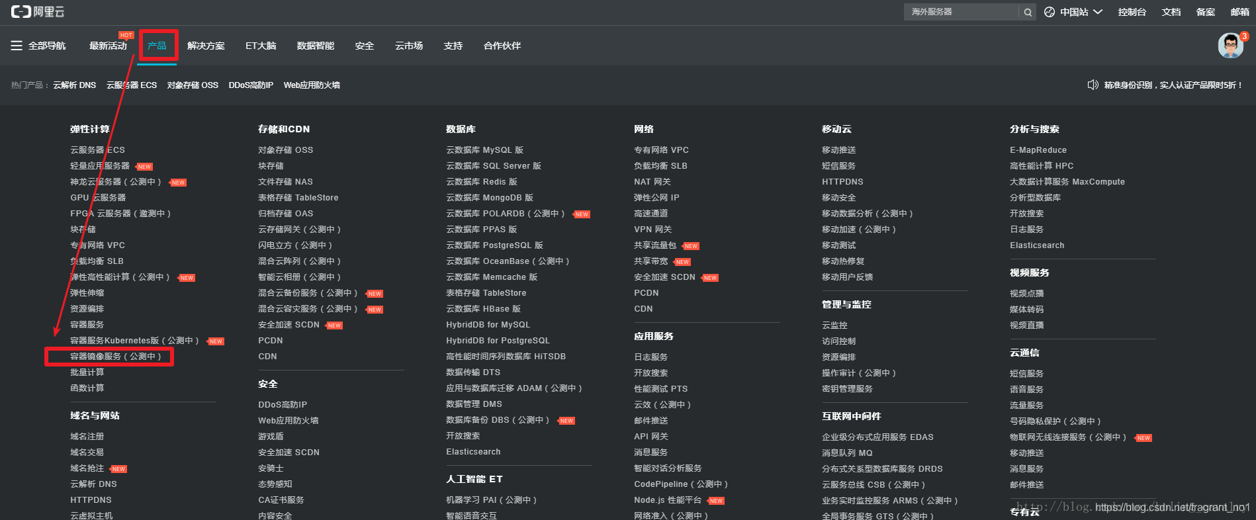Open 游戏盾 link

271,437
